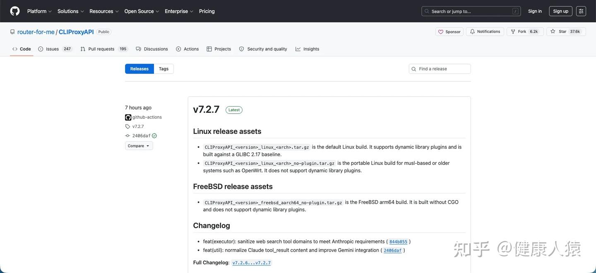Open commit 2406daf in changelog
The image size is (596, 273).
coord(392,251)
